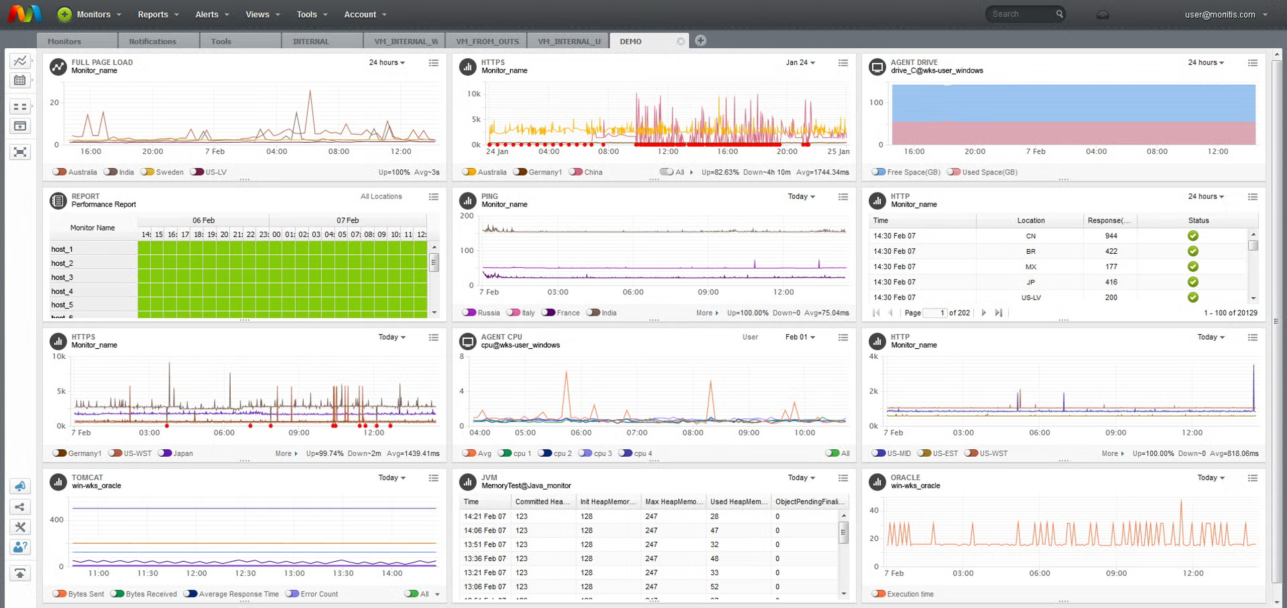Click the wrench tools icon in sidebar
The height and width of the screenshot is (608, 1287).
20,527
